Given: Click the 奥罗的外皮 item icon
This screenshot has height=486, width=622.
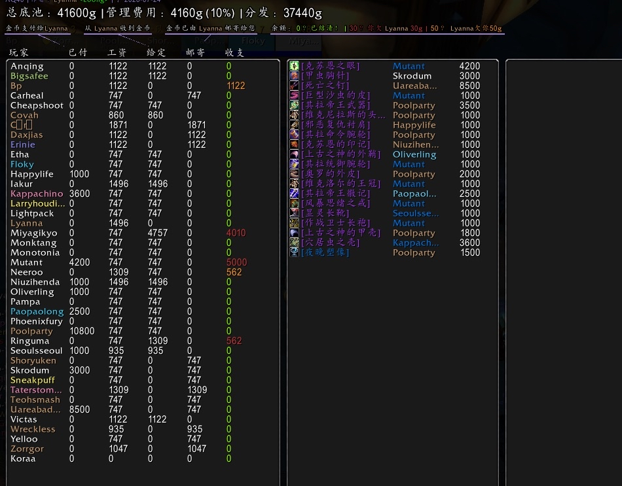Looking at the screenshot, I should 294,174.
